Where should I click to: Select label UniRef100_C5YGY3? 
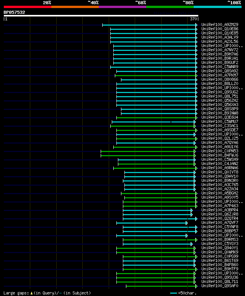pyautogui.click(x=220, y=244)
